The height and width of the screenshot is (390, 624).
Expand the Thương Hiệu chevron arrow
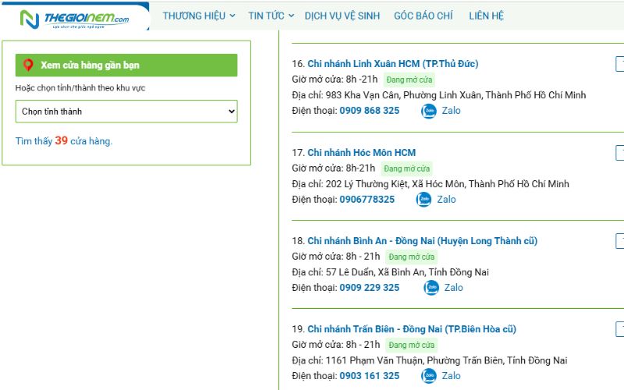coord(232,16)
